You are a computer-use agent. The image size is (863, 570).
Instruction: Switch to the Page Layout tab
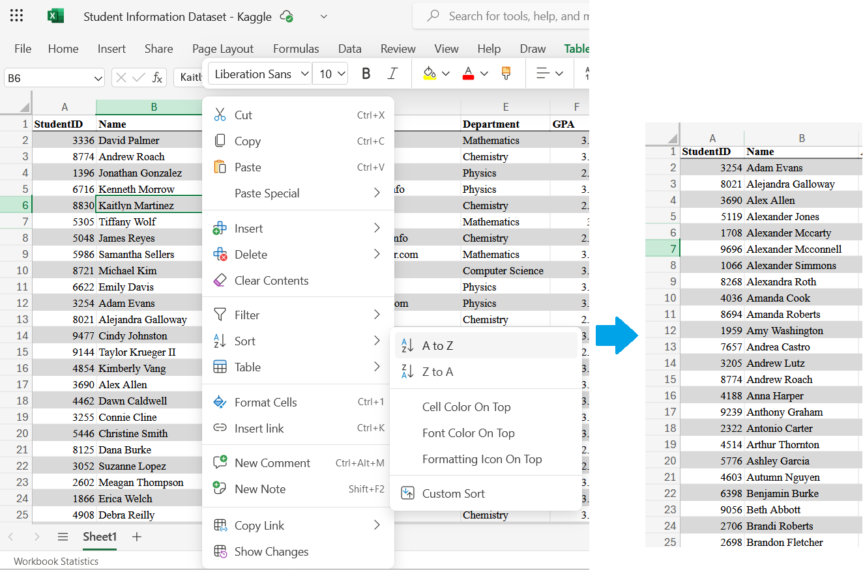point(223,49)
